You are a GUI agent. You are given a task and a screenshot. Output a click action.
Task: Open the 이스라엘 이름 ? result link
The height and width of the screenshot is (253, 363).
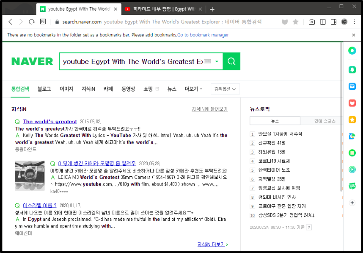40,205
